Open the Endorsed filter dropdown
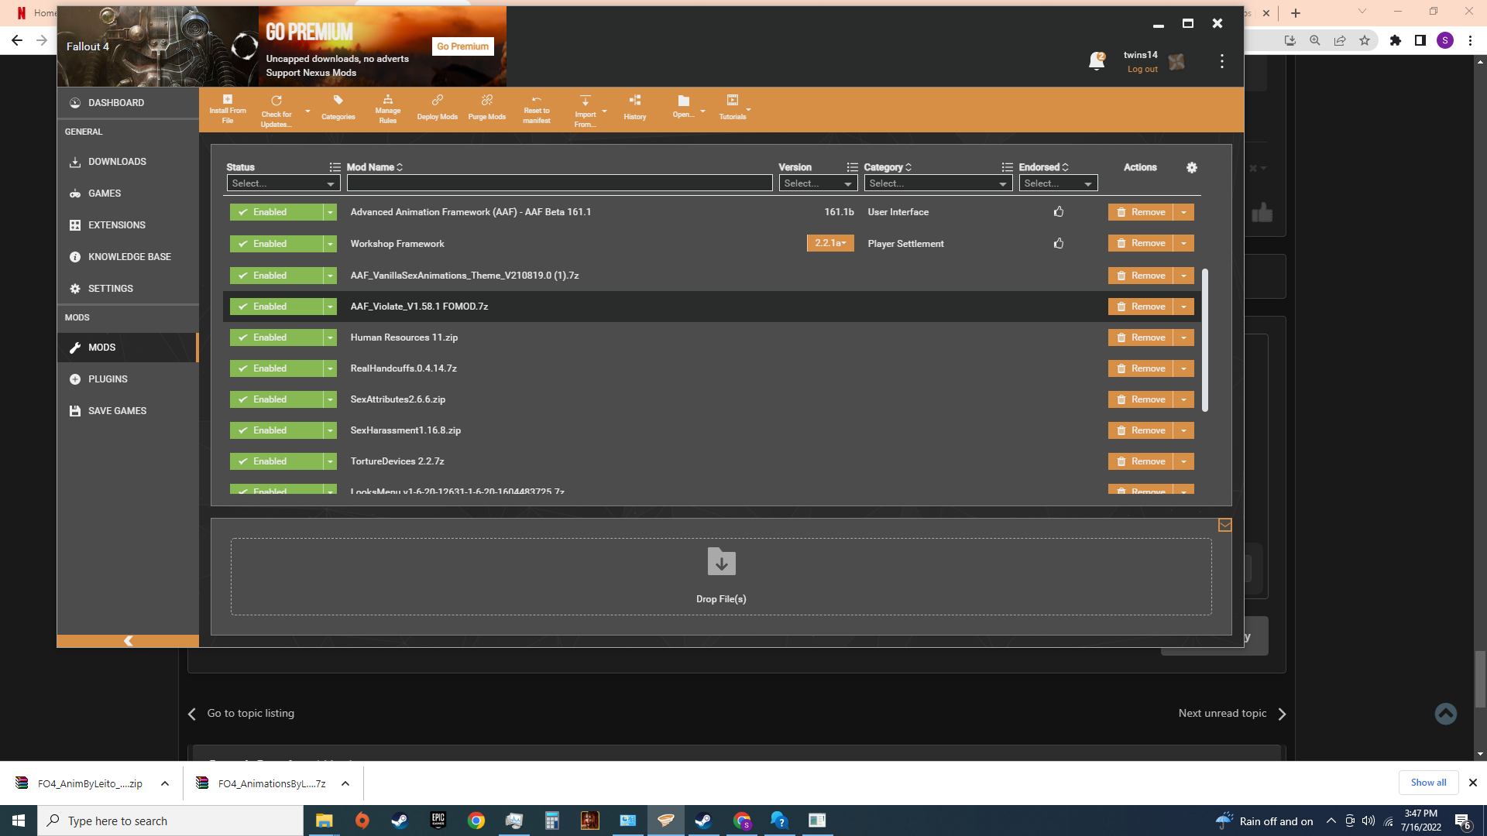The height and width of the screenshot is (836, 1487). (x=1058, y=183)
